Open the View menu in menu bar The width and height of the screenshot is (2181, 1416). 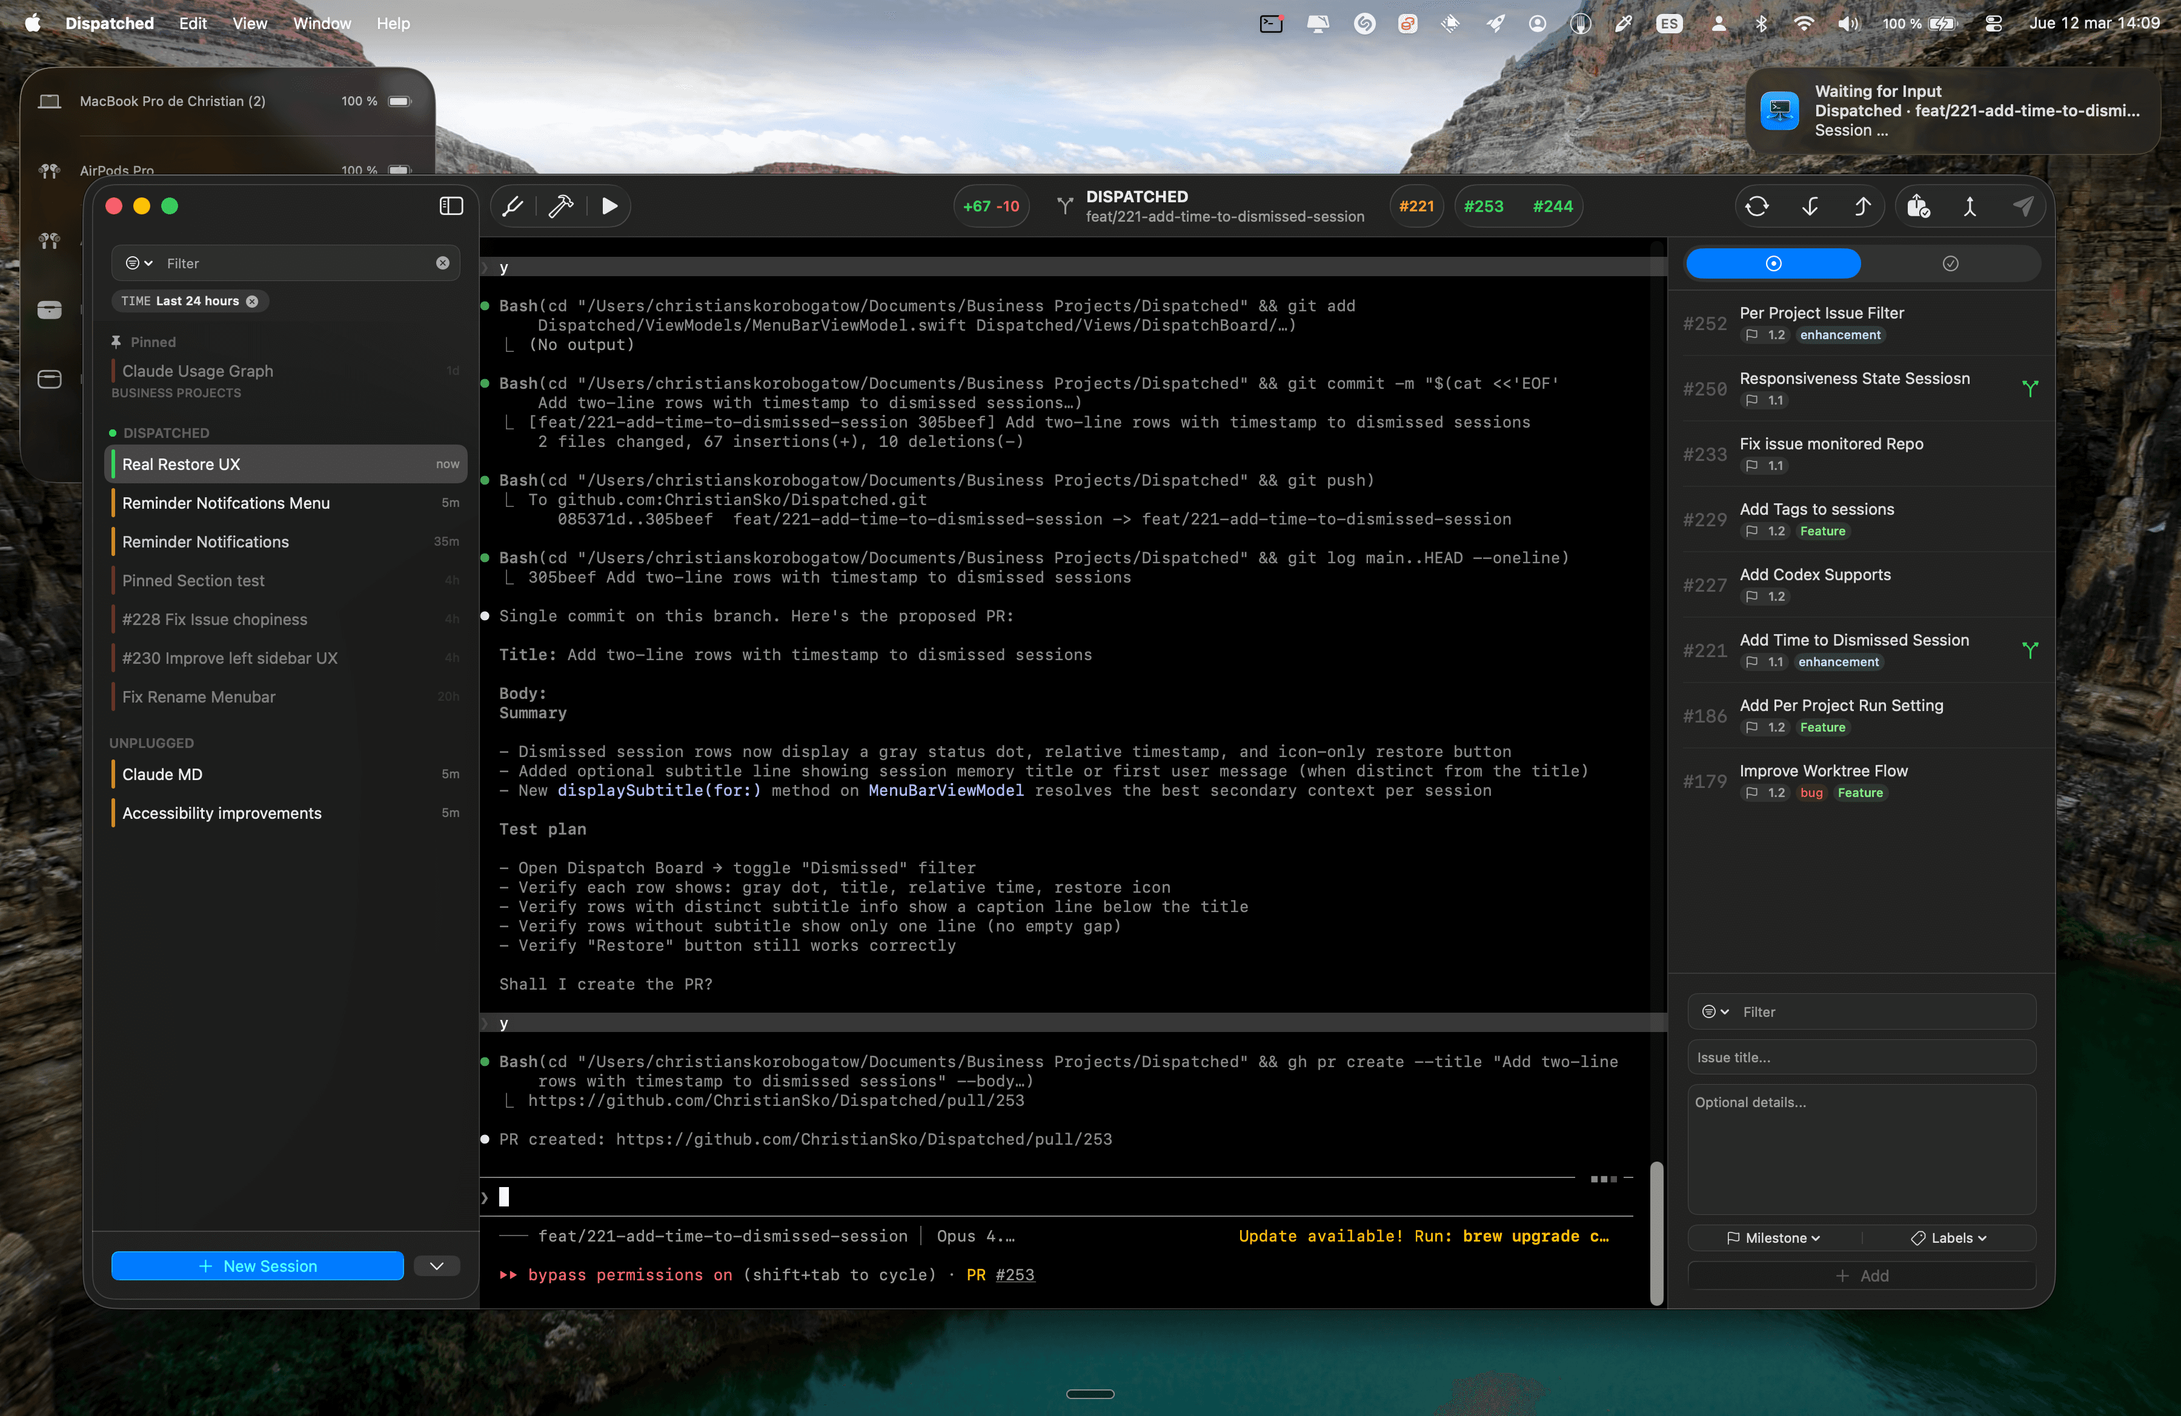249,23
